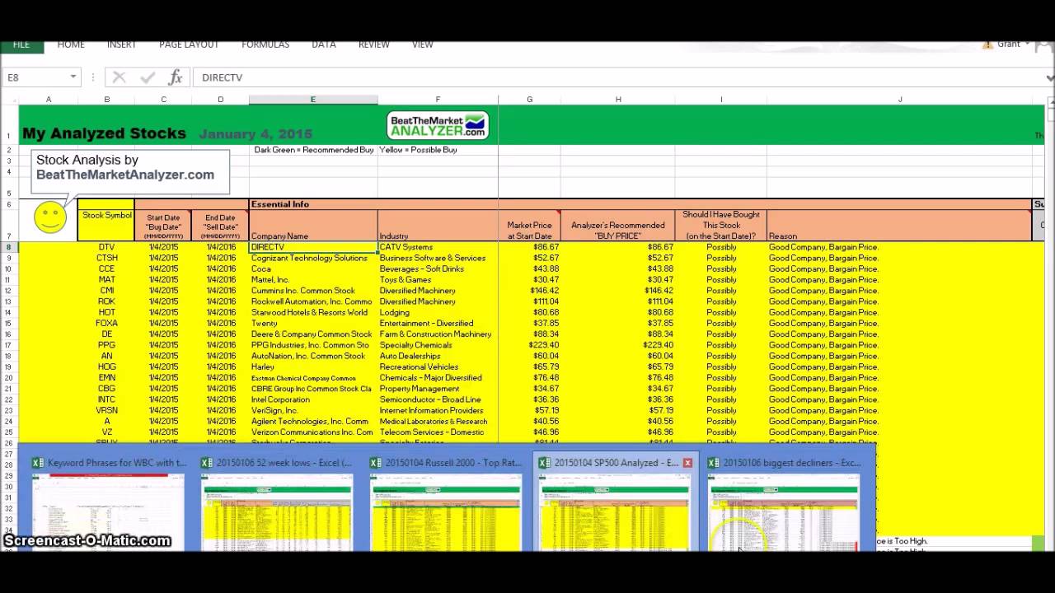The width and height of the screenshot is (1055, 593).
Task: Expand the Name Box dropdown arrow
Action: (73, 77)
